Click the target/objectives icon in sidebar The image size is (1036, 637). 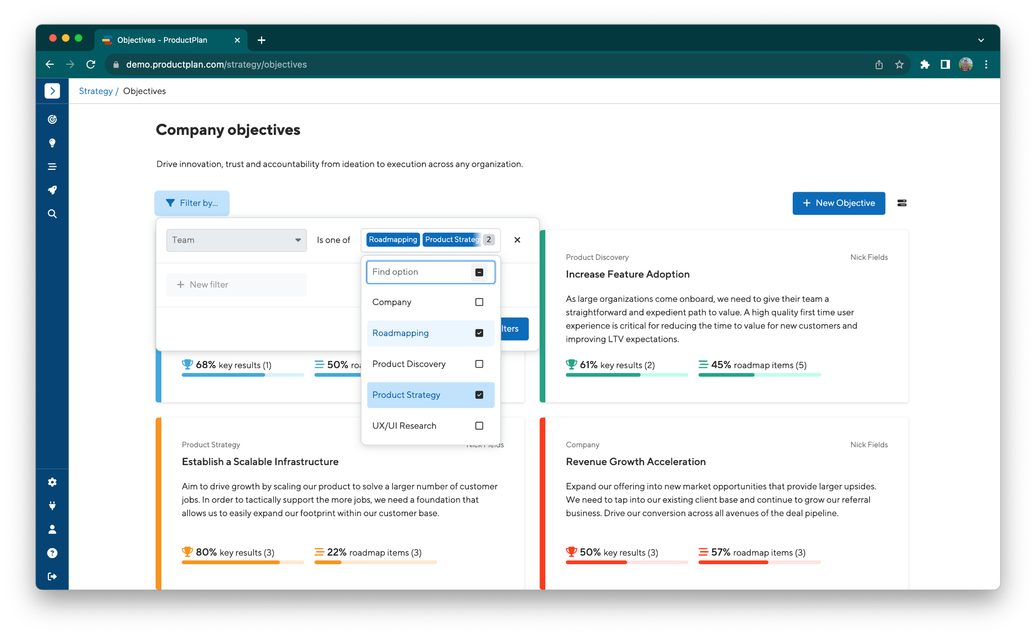click(x=52, y=118)
